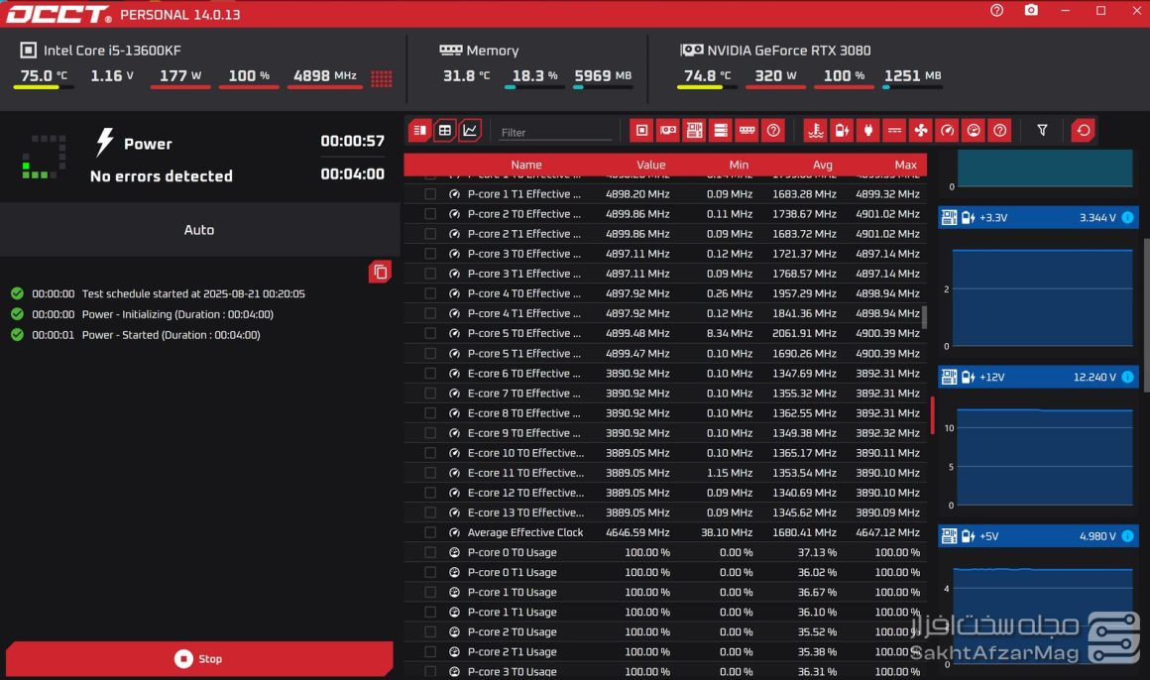Enable the P-core 0 T0 Usage checkbox

pyautogui.click(x=430, y=552)
